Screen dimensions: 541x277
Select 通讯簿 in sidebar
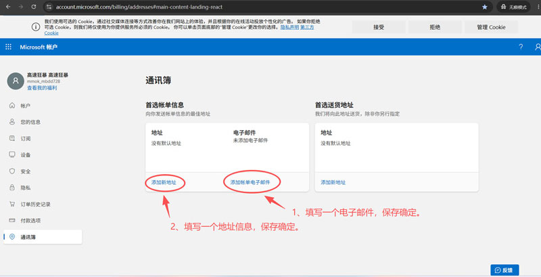click(43, 237)
